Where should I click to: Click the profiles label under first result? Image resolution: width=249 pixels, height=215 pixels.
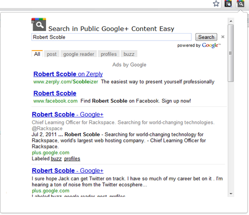72,158
